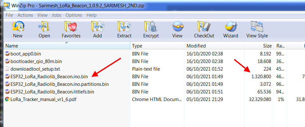The height and width of the screenshot is (127, 305).
Task: Click the View Style toolbar icon
Action: tap(257, 27)
